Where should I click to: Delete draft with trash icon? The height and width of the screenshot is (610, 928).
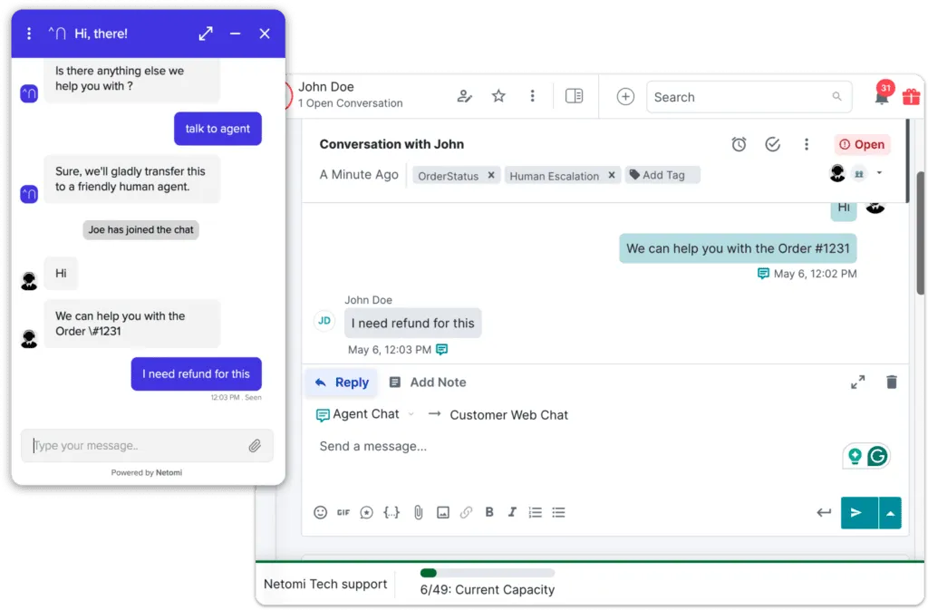892,382
